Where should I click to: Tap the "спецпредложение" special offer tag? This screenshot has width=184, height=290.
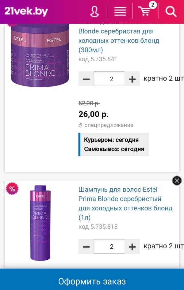click(x=106, y=125)
